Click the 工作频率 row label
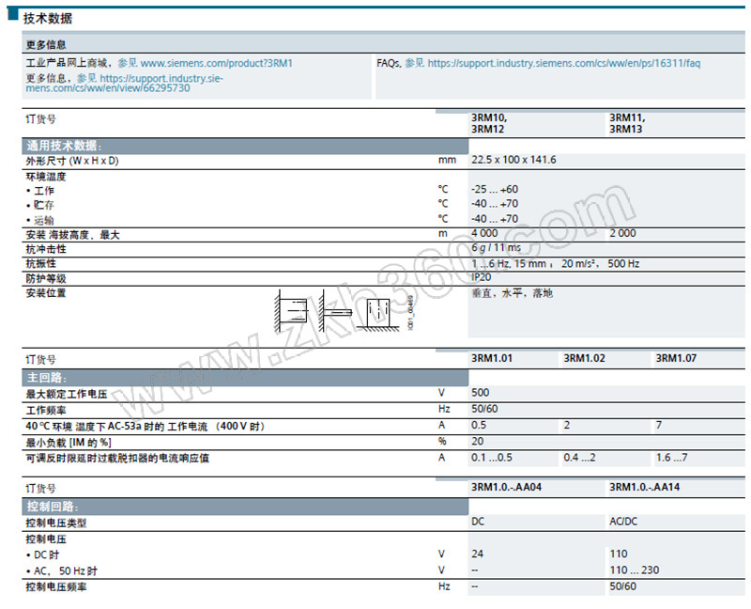751x609 pixels. click(x=46, y=411)
